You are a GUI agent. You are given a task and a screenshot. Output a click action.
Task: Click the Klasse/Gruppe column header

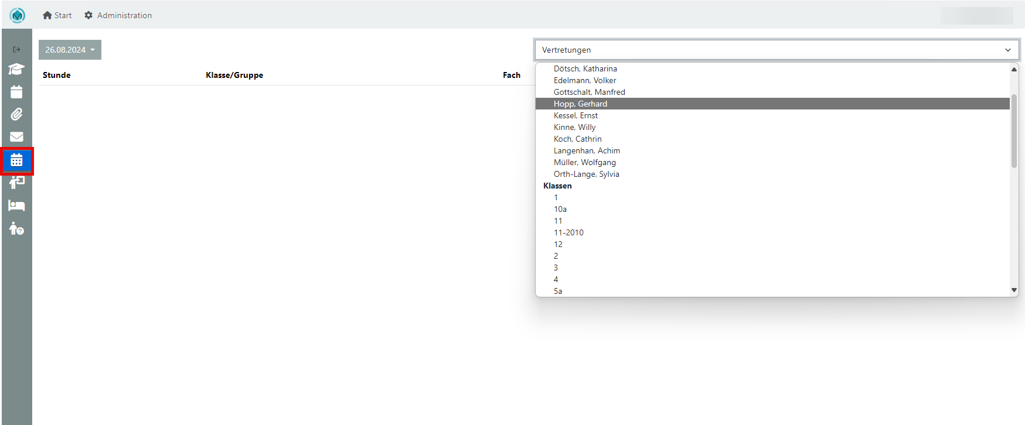234,75
